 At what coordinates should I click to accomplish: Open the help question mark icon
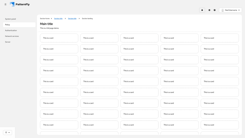pyautogui.click(x=215, y=10)
